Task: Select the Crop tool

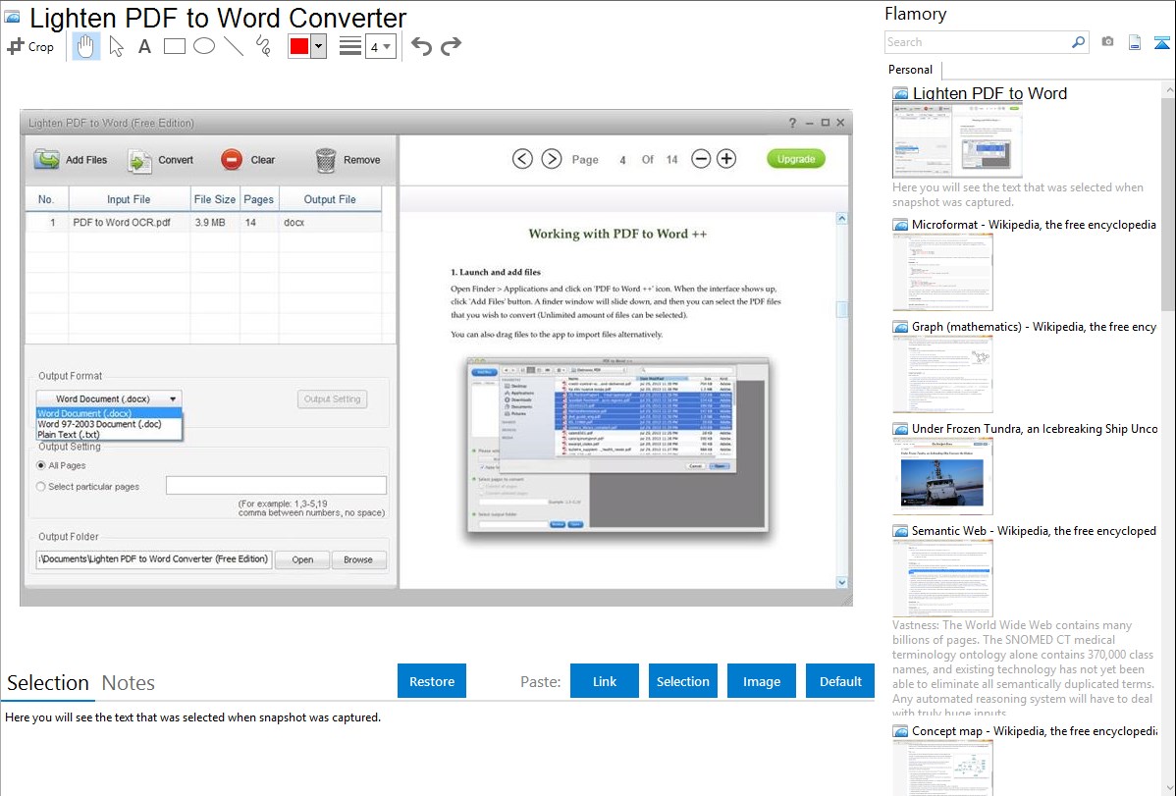Action: 30,46
